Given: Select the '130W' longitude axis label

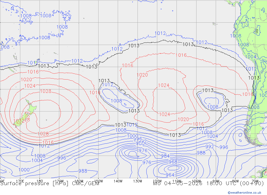Looking at the screenshot, I should pyautogui.click(x=138, y=181).
